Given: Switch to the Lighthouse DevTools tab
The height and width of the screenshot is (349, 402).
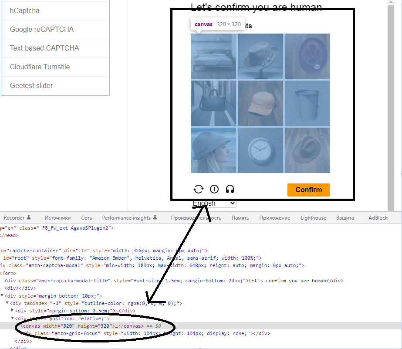Looking at the screenshot, I should tap(313, 218).
